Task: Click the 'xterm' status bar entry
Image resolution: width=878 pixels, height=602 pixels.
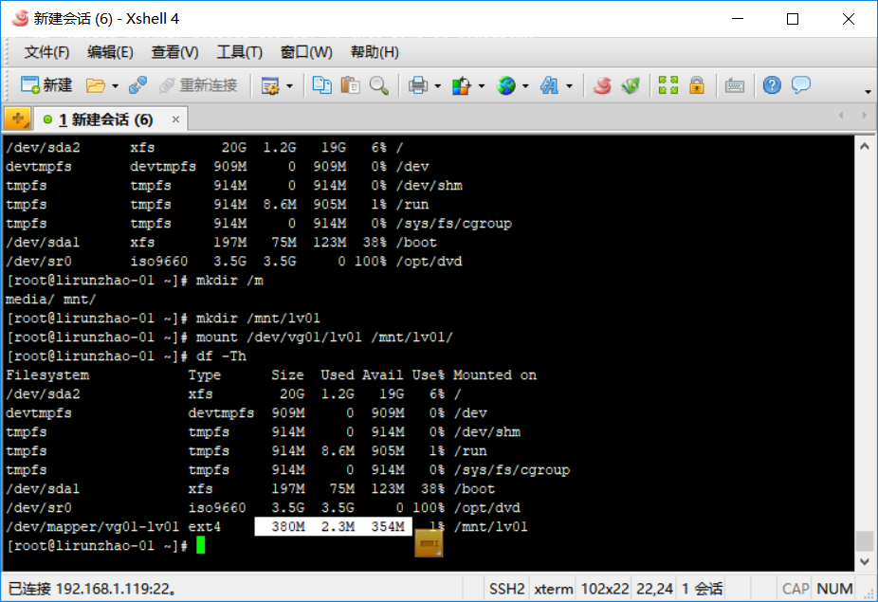Action: point(553,589)
